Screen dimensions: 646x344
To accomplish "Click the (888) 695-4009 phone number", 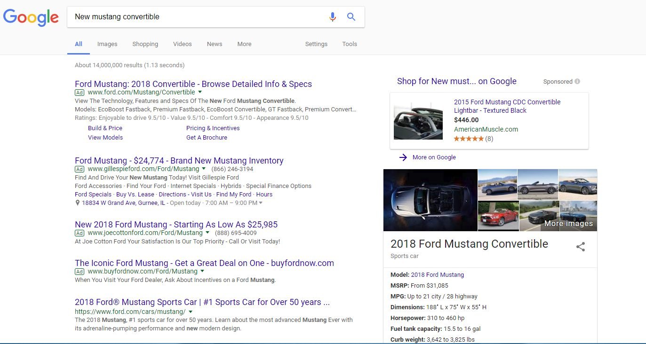I will [x=236, y=233].
